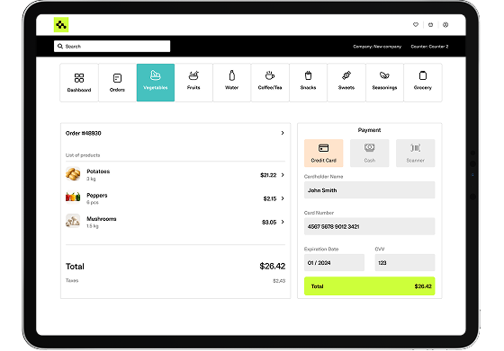Select the Fruits category icon

coord(193,76)
